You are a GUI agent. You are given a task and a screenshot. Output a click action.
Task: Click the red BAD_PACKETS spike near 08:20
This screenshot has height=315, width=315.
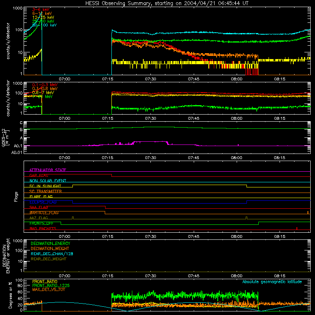tap(297, 228)
